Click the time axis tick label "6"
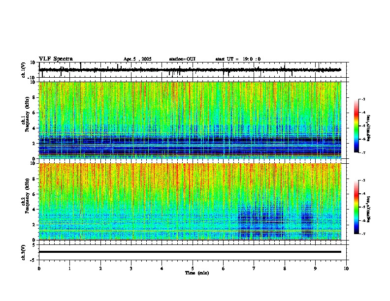Viewport: 390px width, 301px height. [x=224, y=269]
